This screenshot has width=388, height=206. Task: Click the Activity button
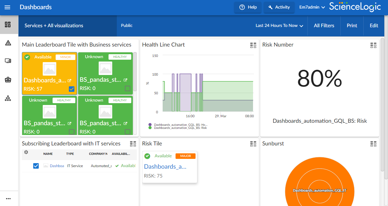[x=279, y=7]
